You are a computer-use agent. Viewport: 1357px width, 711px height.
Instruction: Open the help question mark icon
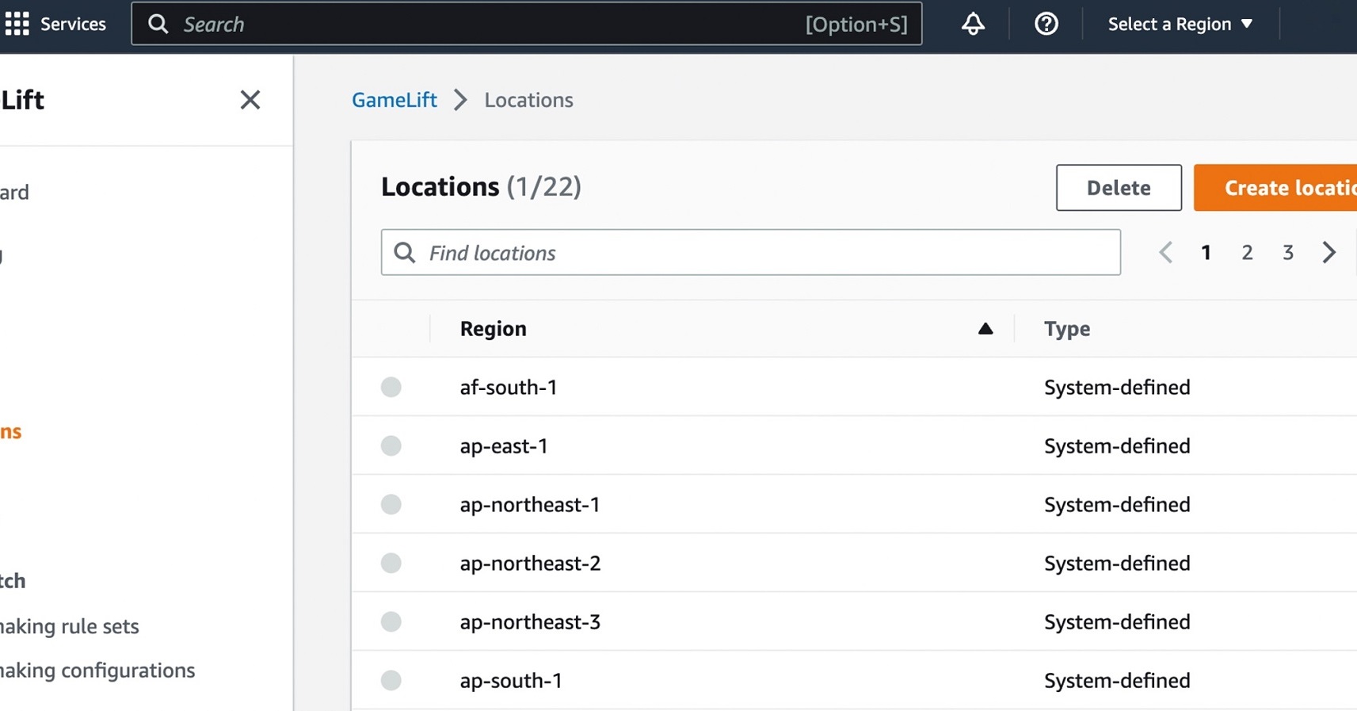tap(1046, 24)
